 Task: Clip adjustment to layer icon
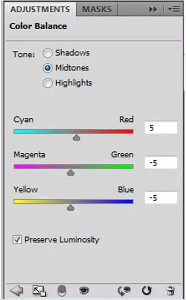[62, 291]
